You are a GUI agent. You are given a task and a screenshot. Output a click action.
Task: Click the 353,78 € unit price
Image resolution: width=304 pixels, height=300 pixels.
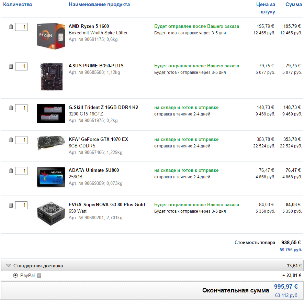point(265,139)
